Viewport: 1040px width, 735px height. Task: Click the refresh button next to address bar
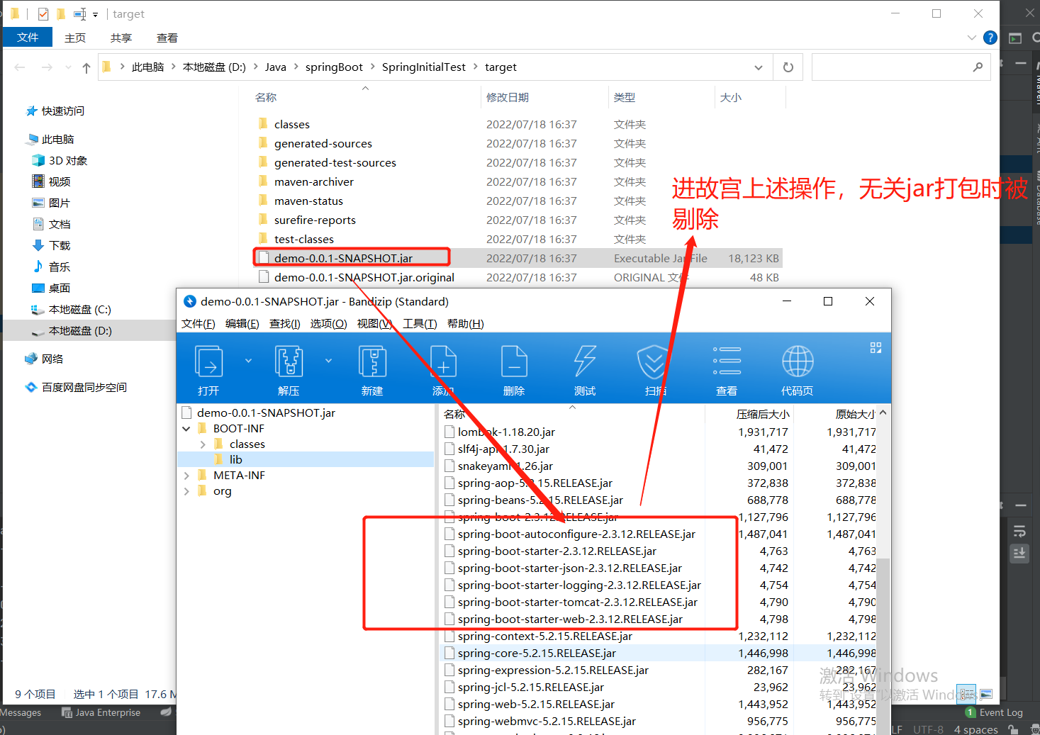788,67
